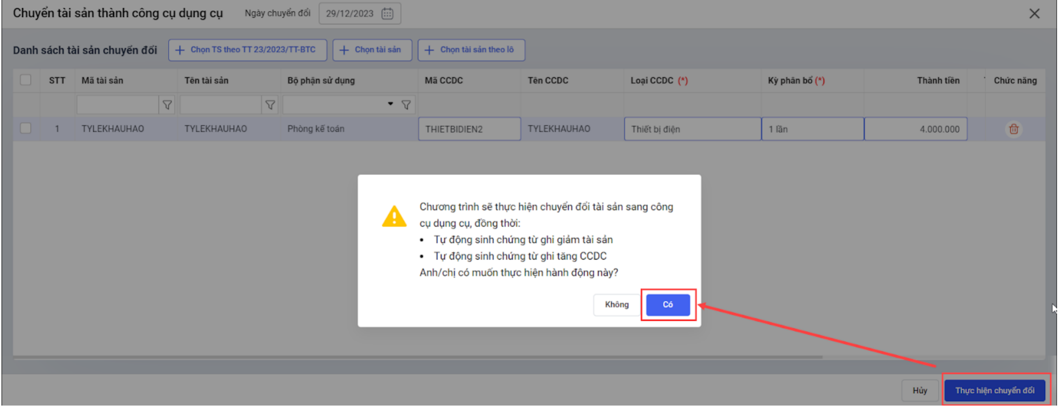
Task: Filter the Bộ phận sử dụng column
Action: (406, 105)
